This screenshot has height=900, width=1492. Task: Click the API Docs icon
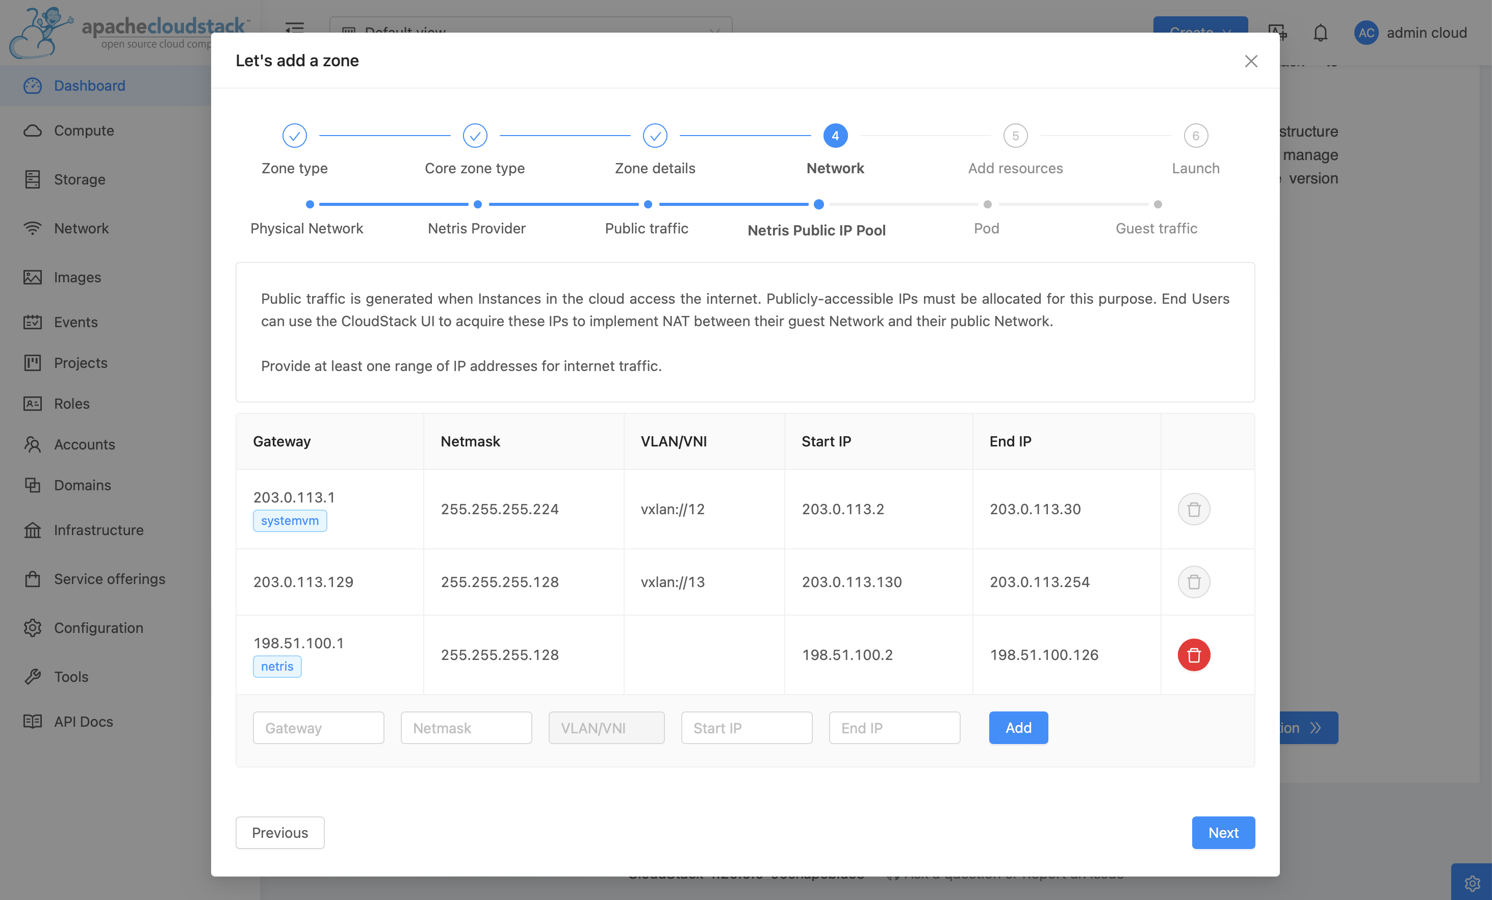point(33,722)
